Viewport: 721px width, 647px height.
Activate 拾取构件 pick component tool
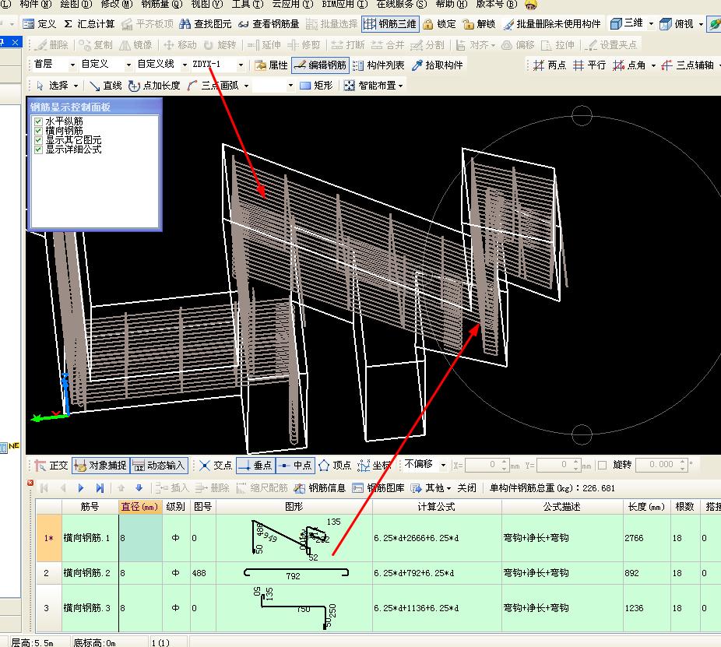(438, 65)
